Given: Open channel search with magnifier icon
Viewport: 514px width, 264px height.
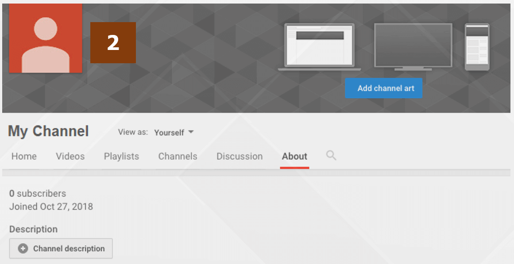Looking at the screenshot, I should pos(331,156).
